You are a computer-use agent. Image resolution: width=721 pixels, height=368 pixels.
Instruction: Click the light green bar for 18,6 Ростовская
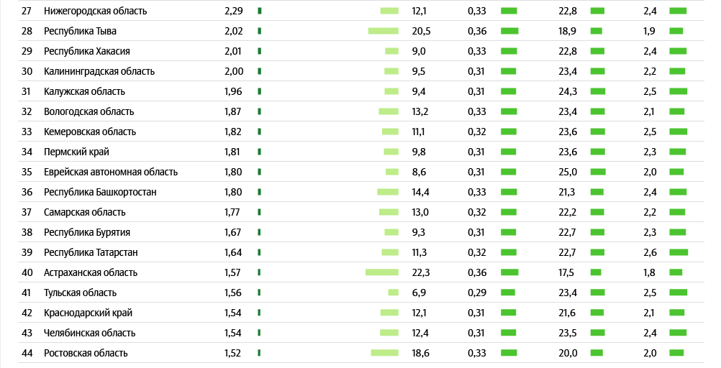click(385, 353)
